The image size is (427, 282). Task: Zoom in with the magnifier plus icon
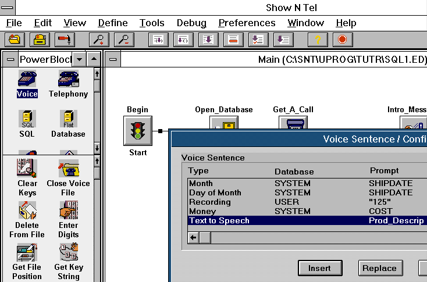point(99,40)
